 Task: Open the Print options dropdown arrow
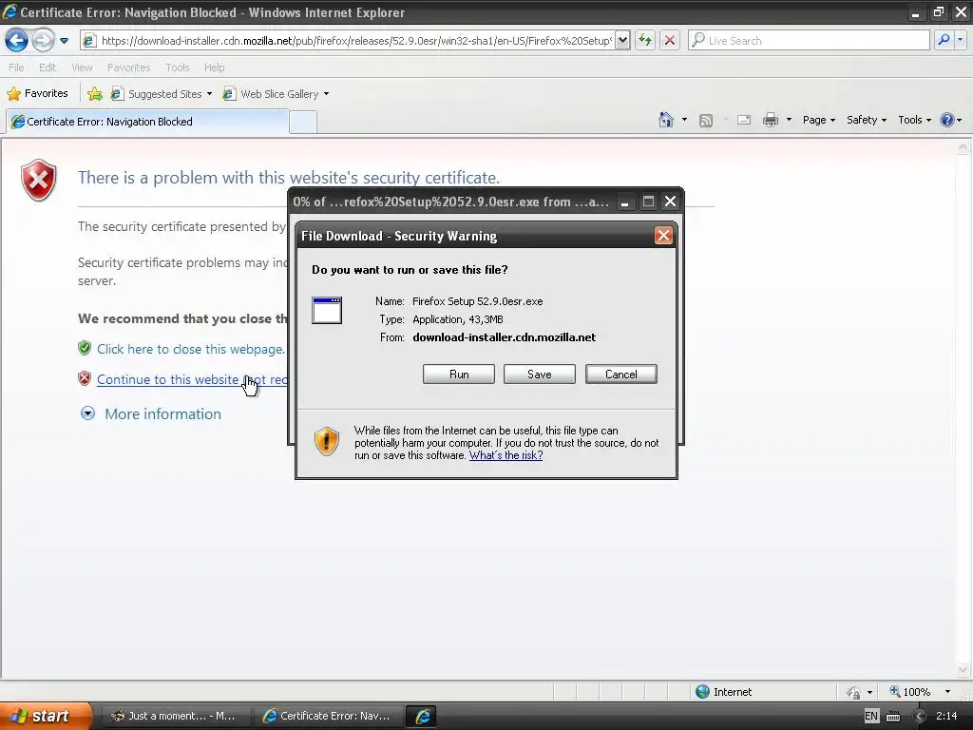789,120
